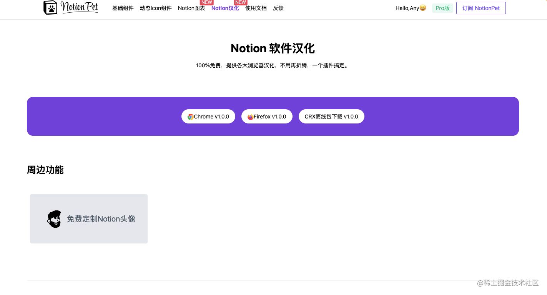Click the 订阅 NotionPet button
Screen dimensions: 547x295
tap(481, 8)
